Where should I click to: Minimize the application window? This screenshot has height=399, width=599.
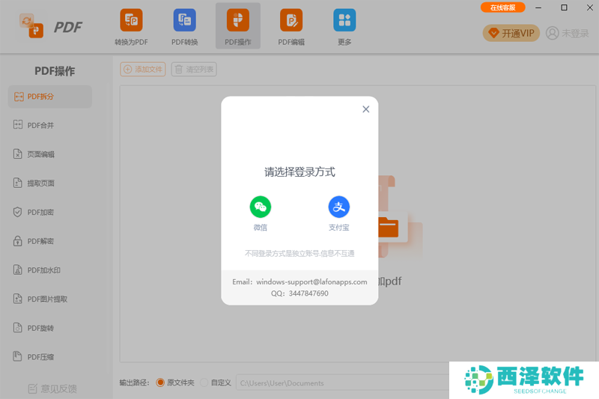click(x=538, y=7)
